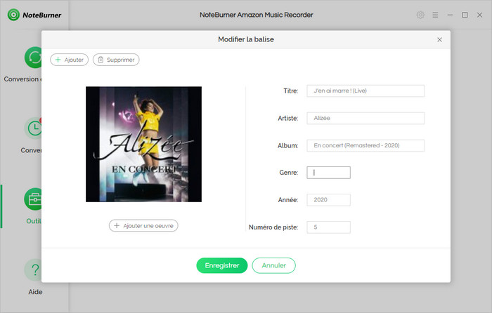Click the plus icon on Ajouter button
The width and height of the screenshot is (492, 313).
[x=58, y=60]
